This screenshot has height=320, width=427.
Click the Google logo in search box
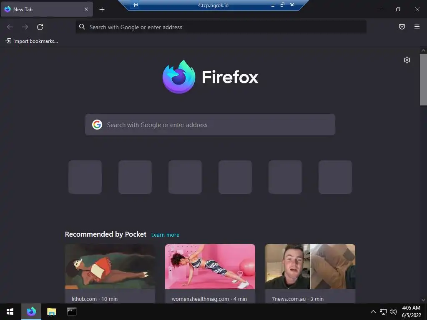coord(97,125)
